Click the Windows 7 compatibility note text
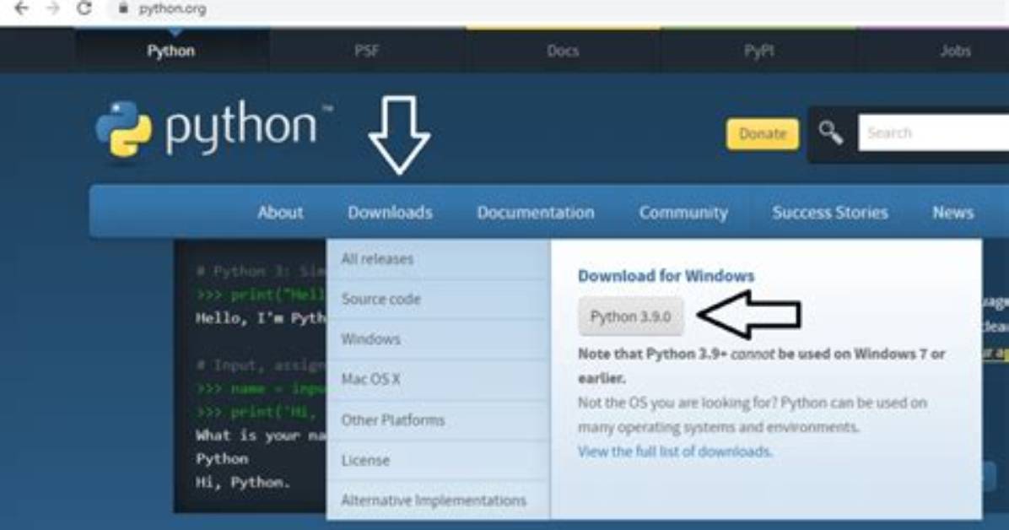The image size is (1009, 530). pyautogui.click(x=761, y=365)
